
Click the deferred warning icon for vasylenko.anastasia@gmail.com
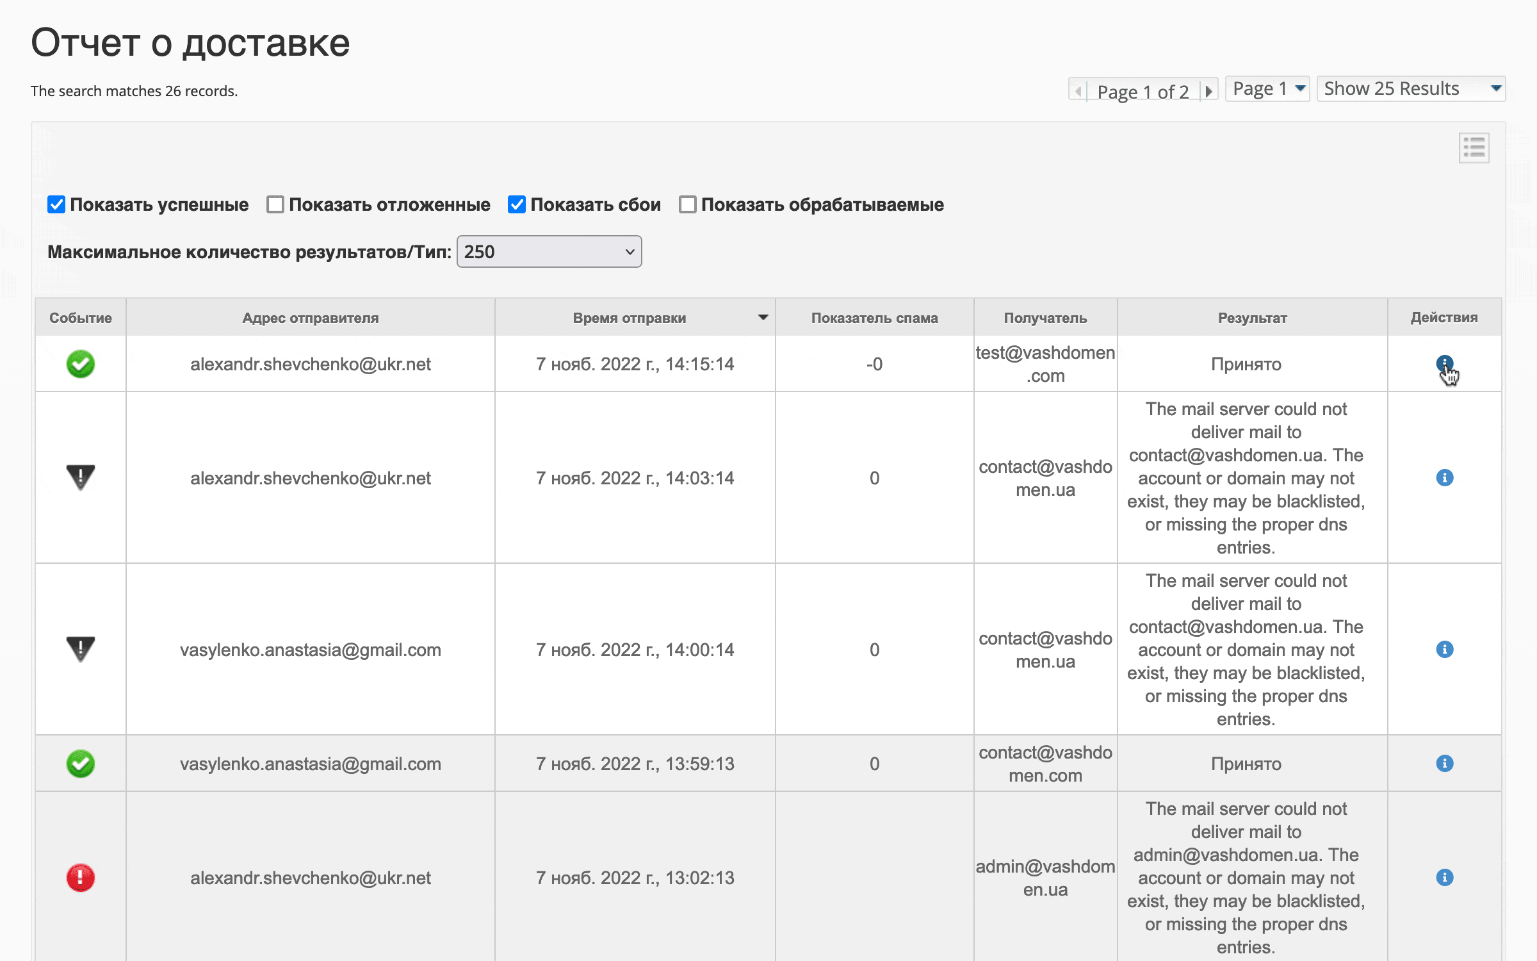(x=80, y=649)
